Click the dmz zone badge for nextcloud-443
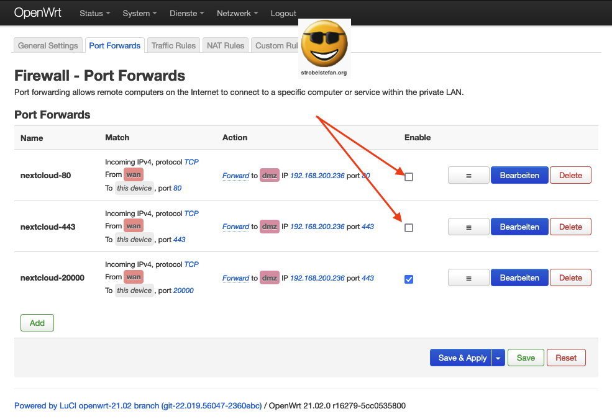This screenshot has height=419, width=612. click(269, 227)
